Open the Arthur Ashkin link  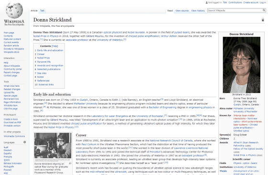tap(169, 36)
